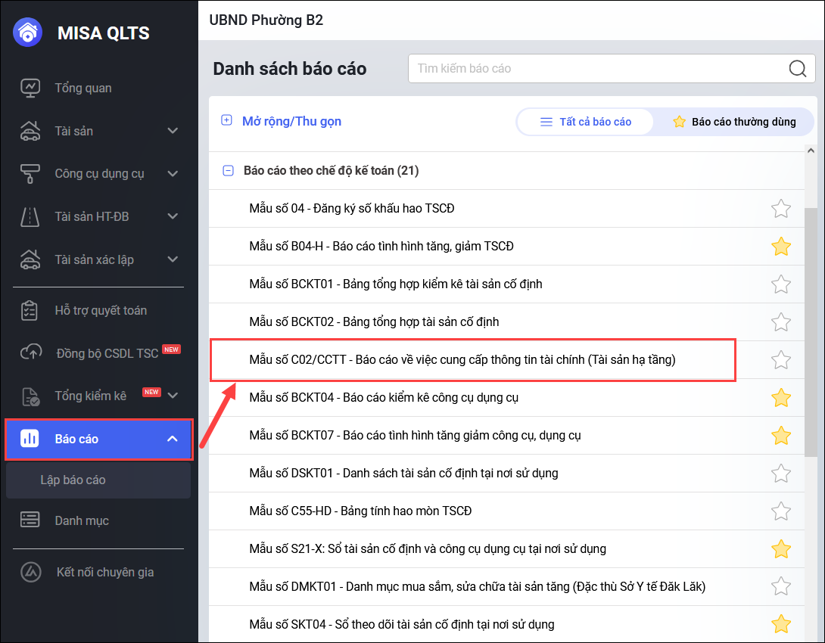Click the Tìm kiếm báo cáo search field

(x=612, y=68)
